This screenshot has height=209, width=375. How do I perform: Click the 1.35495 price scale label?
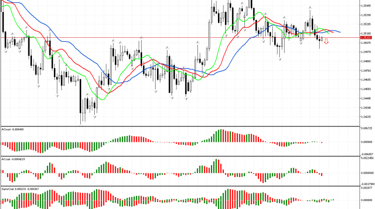367,5
